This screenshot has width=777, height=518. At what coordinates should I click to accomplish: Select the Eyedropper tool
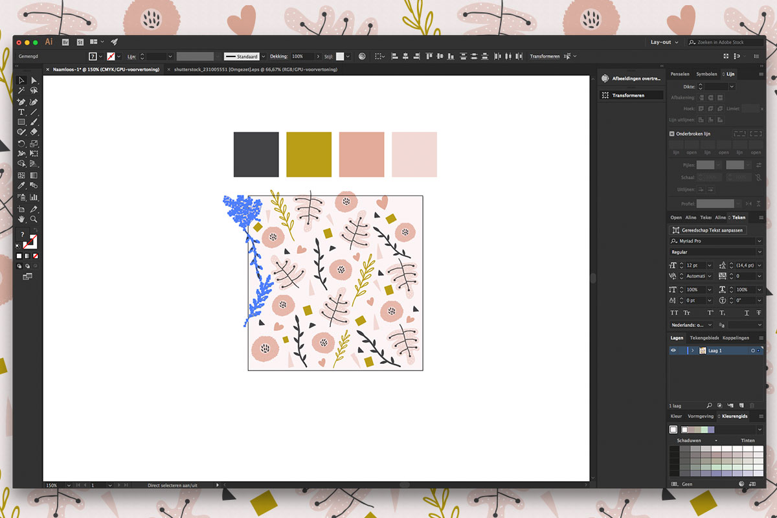21,185
